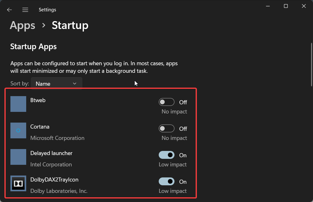The width and height of the screenshot is (313, 202).
Task: Click the Cortana app icon
Action: [18, 130]
